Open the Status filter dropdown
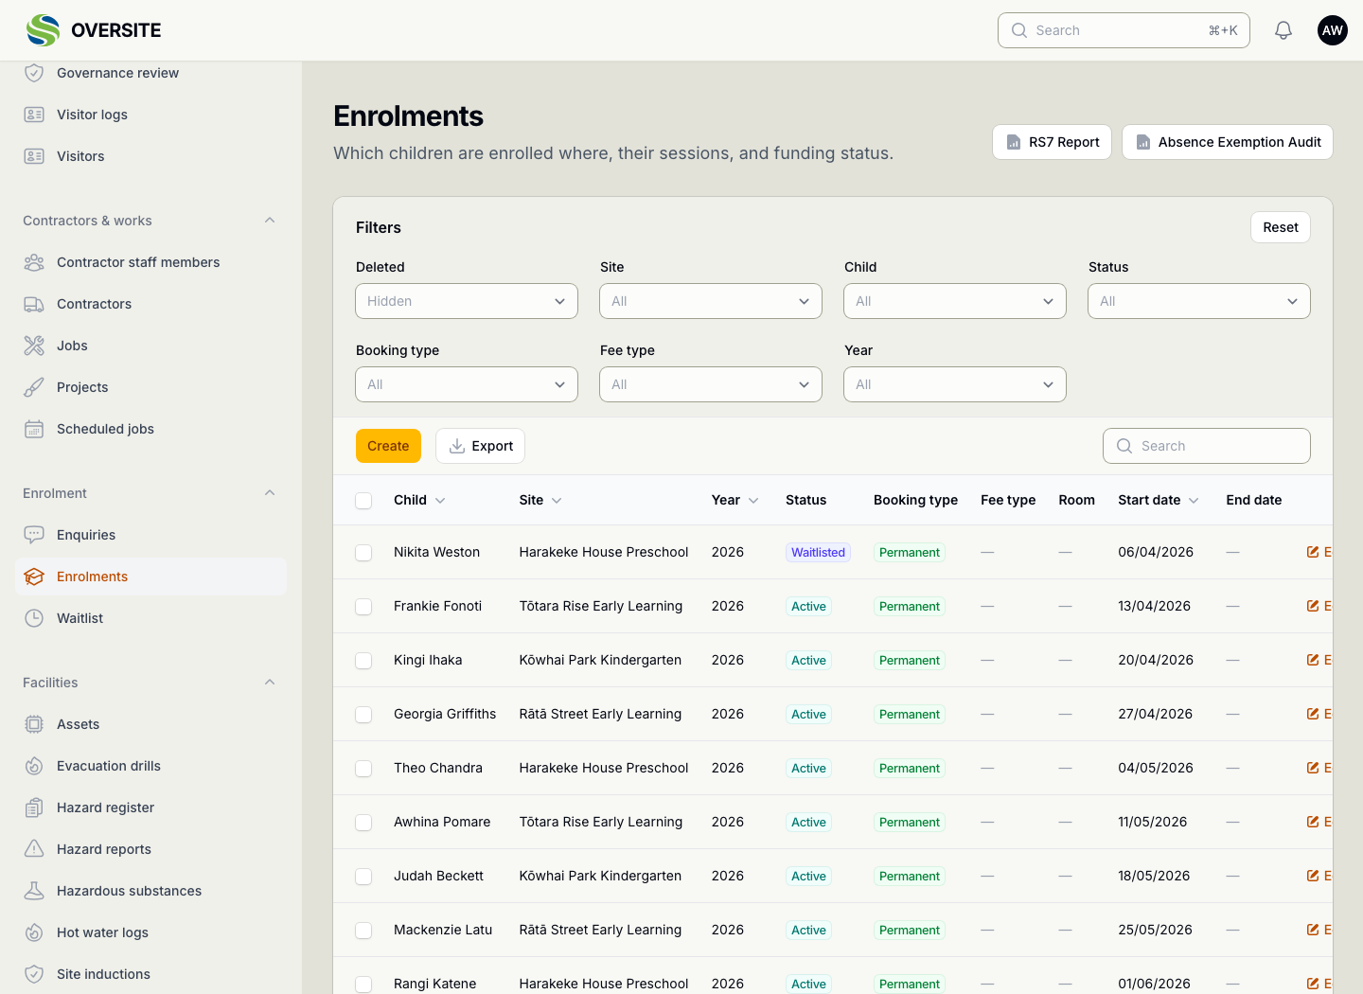Viewport: 1363px width, 994px height. pyautogui.click(x=1199, y=301)
